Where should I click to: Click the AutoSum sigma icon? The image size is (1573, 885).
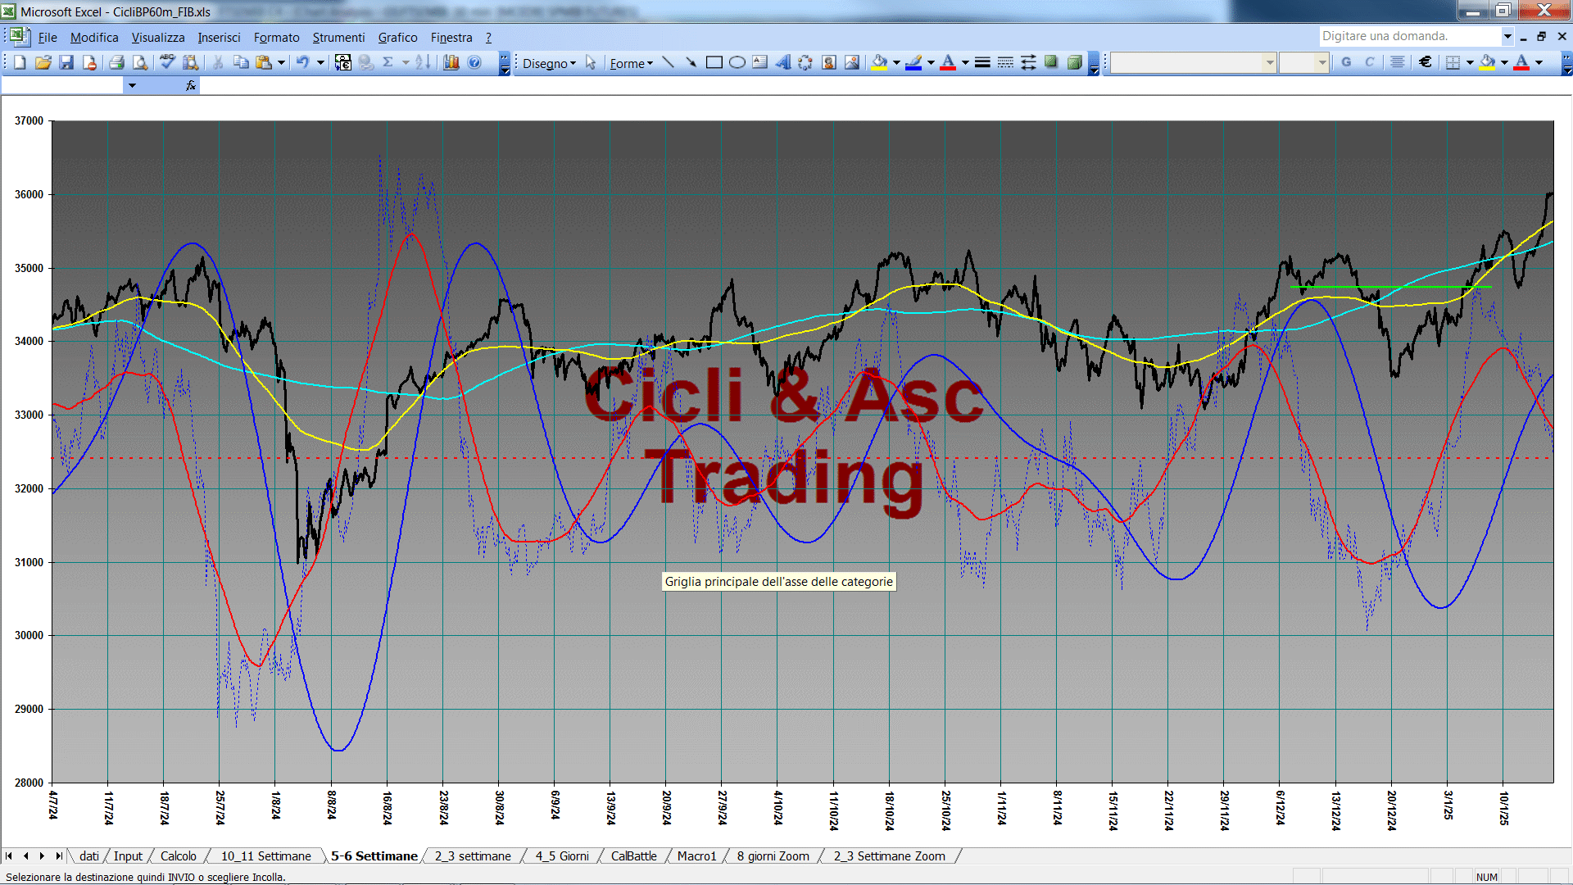[x=388, y=63]
